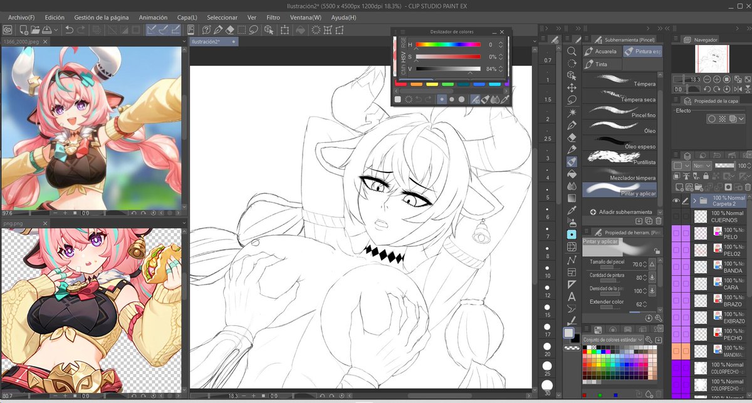Select the Eyedropper tool

click(x=572, y=210)
